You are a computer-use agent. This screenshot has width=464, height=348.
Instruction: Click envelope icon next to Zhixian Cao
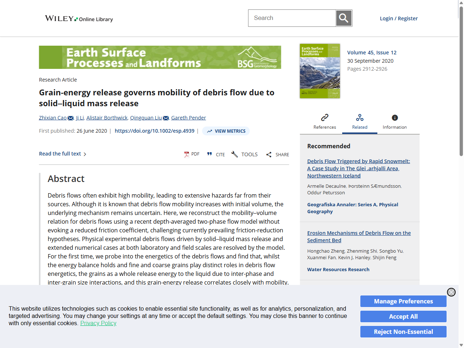pyautogui.click(x=71, y=118)
